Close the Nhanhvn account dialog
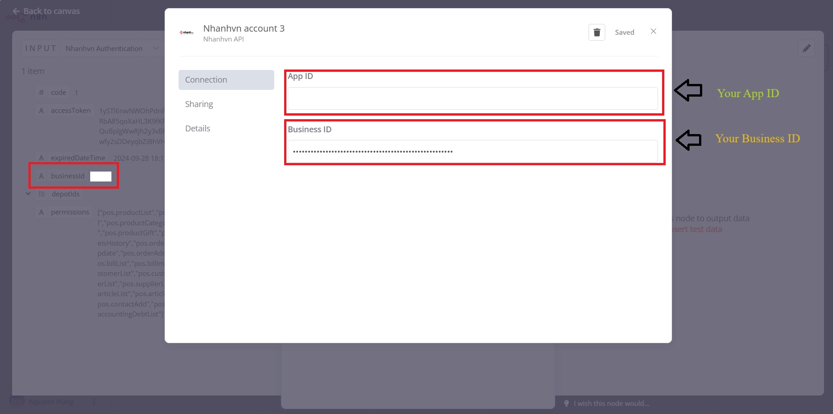833x414 pixels. point(653,32)
